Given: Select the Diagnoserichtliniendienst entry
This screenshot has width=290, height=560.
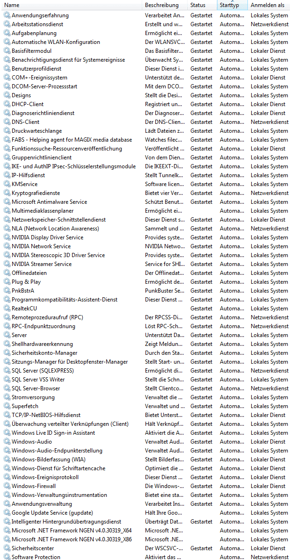Looking at the screenshot, I should 43,113.
